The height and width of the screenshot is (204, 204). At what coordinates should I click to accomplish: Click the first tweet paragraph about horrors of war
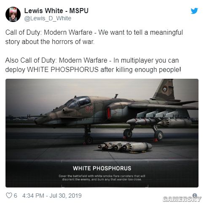(x=94, y=37)
